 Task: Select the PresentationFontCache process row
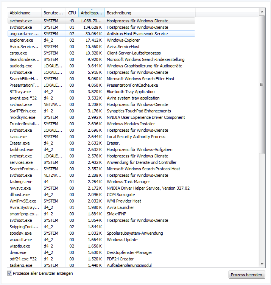click(x=101, y=85)
